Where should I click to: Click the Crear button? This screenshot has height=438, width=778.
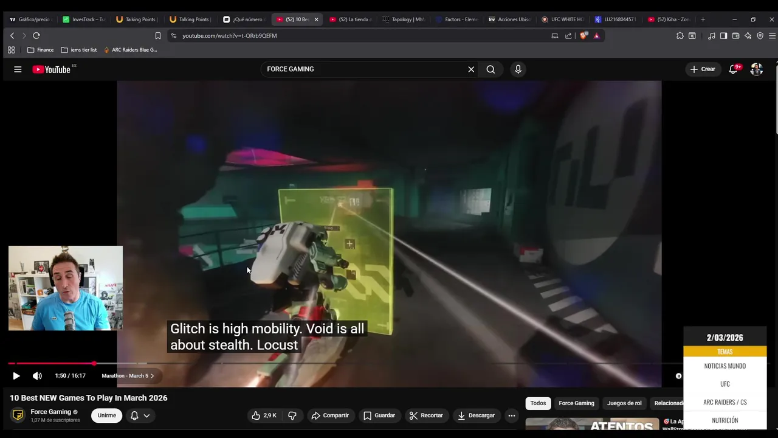click(x=703, y=69)
